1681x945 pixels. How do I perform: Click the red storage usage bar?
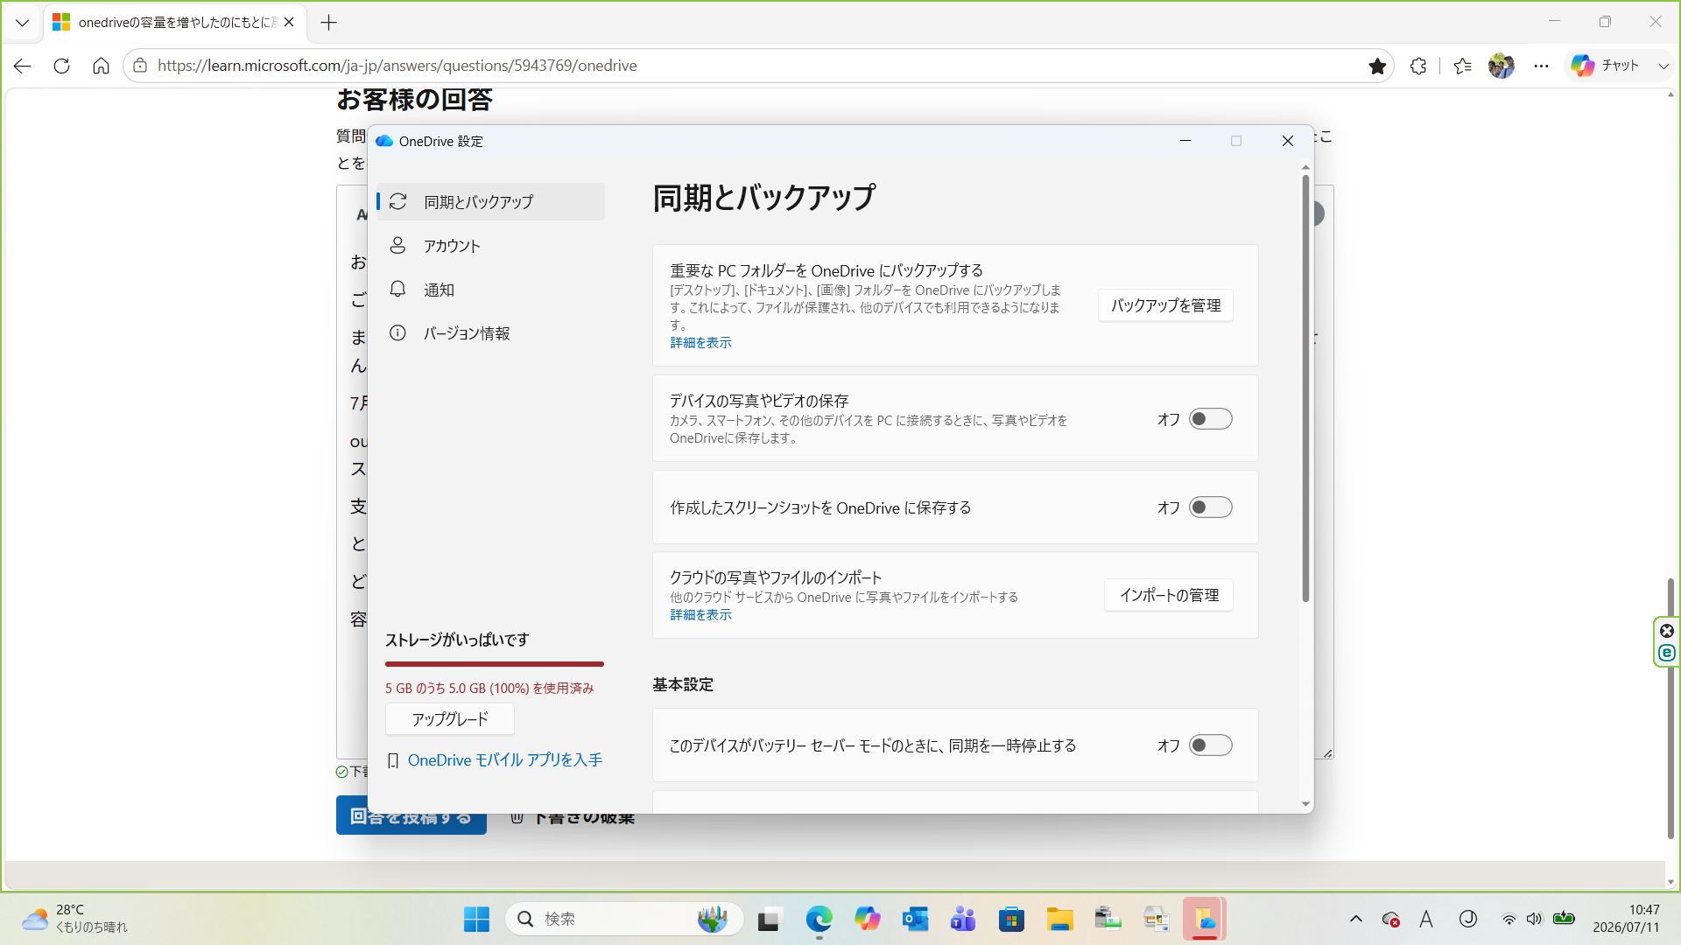tap(495, 664)
